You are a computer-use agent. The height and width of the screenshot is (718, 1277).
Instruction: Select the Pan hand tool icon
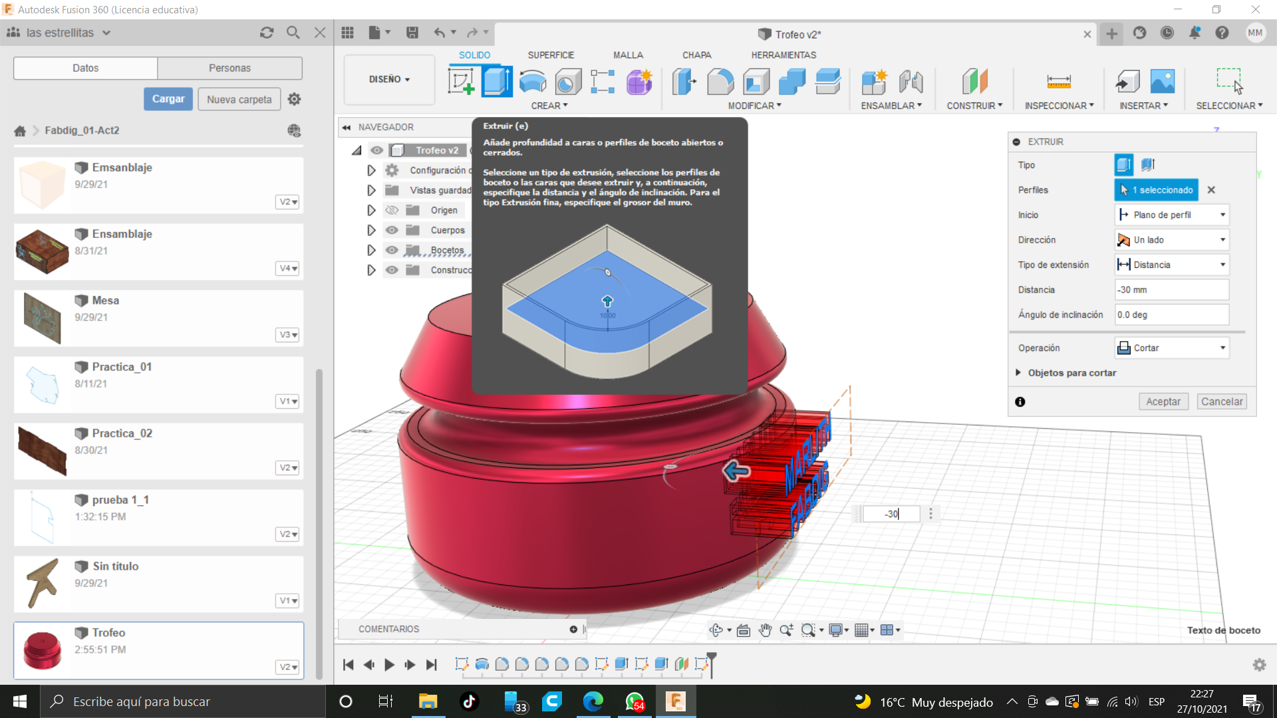765,630
